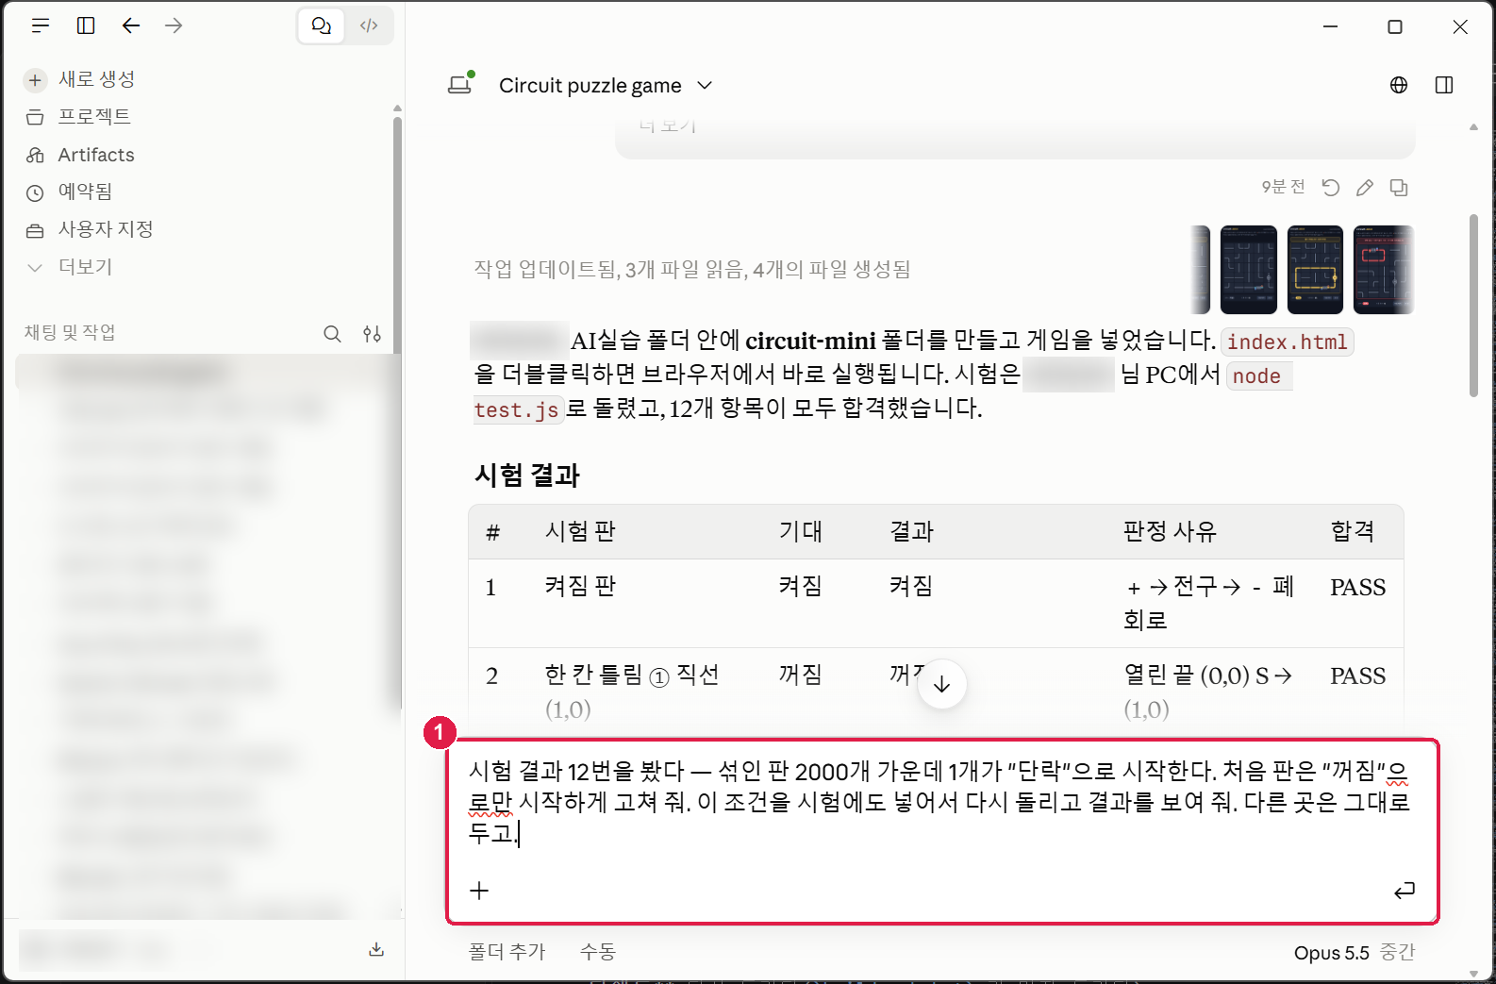Retry the message with the undo arrow icon
The image size is (1496, 984).
coord(1331,187)
